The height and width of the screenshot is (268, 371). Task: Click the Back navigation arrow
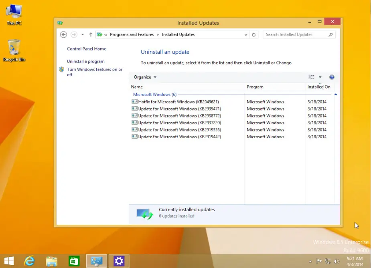click(63, 34)
